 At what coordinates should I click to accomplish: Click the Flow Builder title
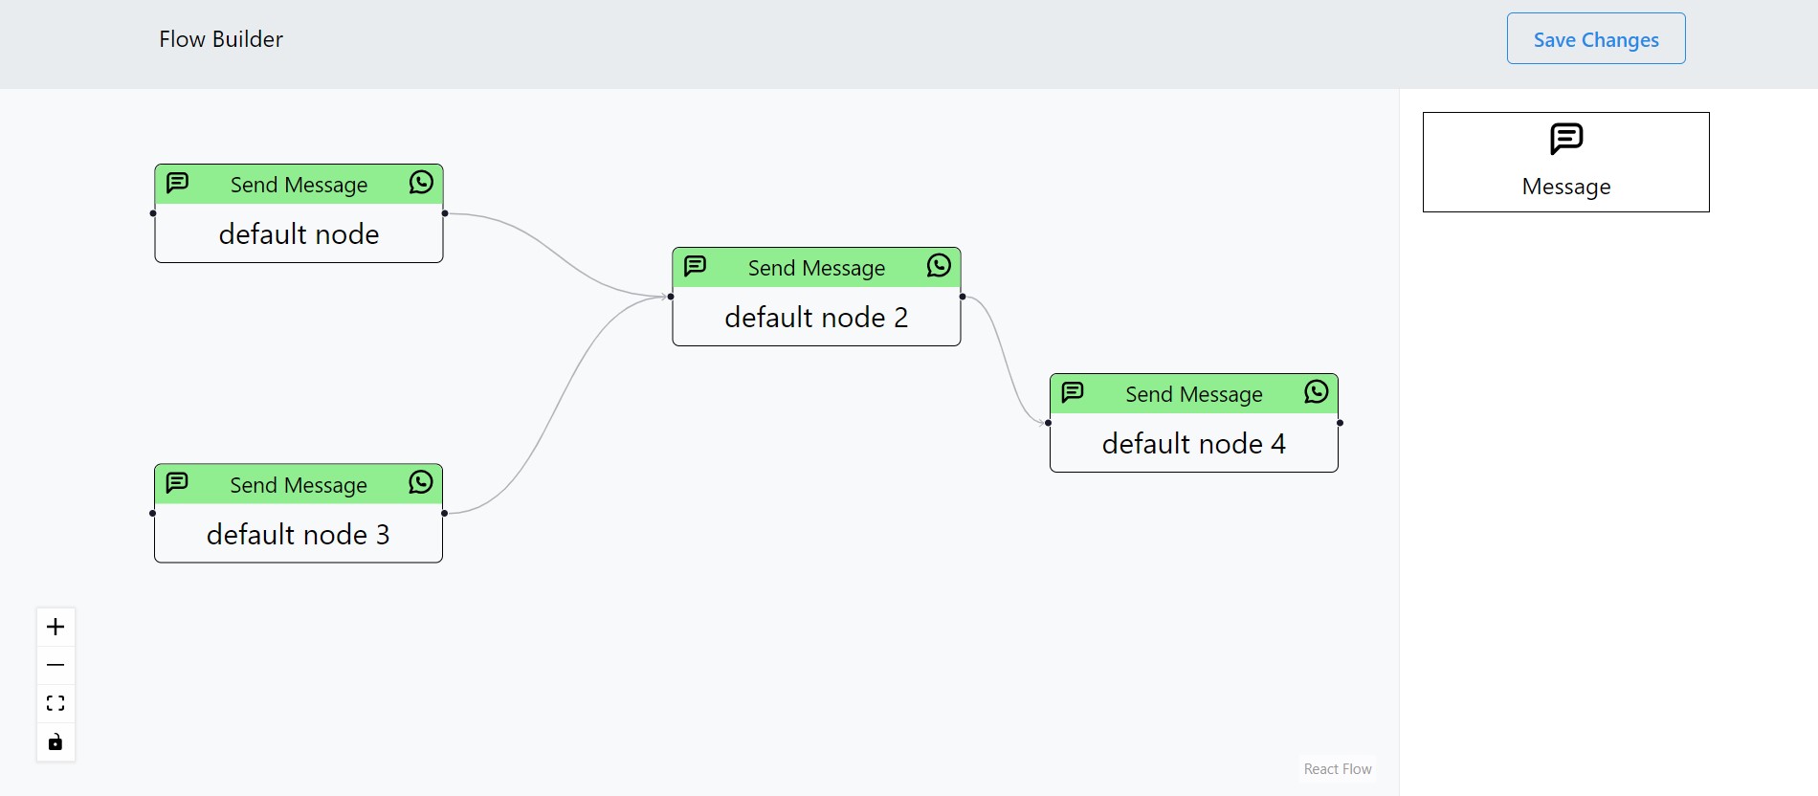(x=221, y=39)
